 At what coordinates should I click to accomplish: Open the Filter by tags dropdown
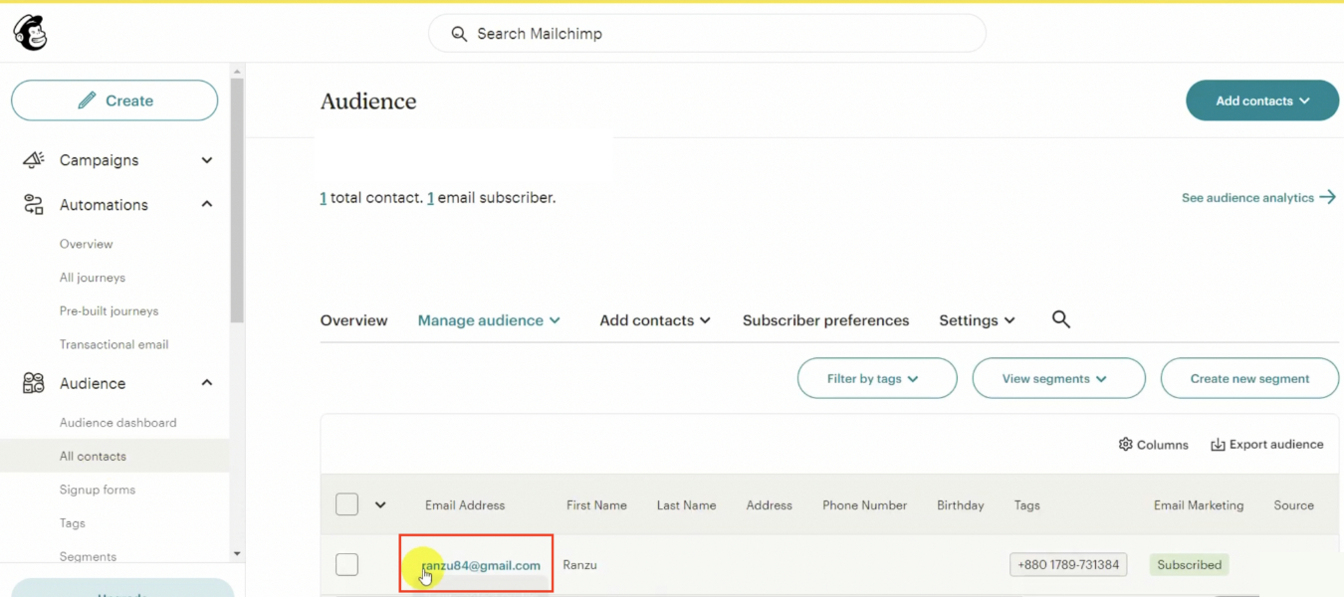(x=877, y=378)
